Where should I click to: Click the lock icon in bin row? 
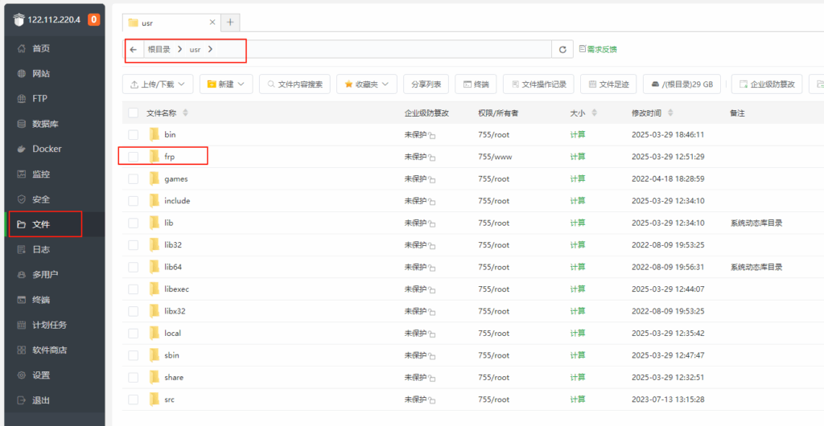click(x=432, y=136)
